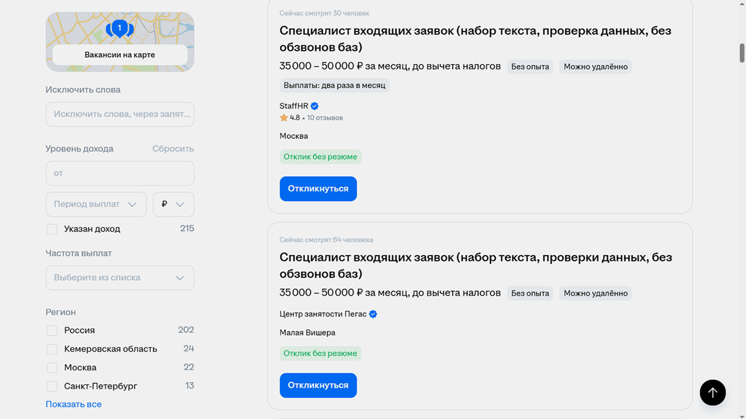Screen dimensions: 746x419
Task: Toggle the Санкт-Петербург region checkbox
Action: [x=52, y=386]
